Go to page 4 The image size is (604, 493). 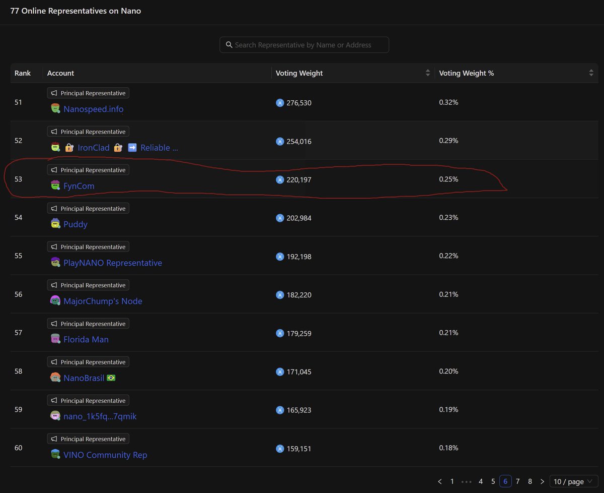coord(481,481)
